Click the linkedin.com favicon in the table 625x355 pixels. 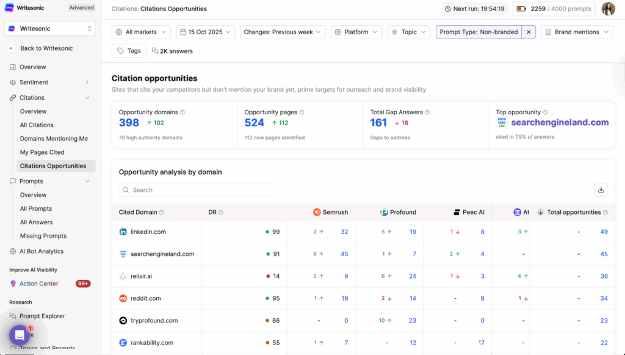pyautogui.click(x=123, y=232)
